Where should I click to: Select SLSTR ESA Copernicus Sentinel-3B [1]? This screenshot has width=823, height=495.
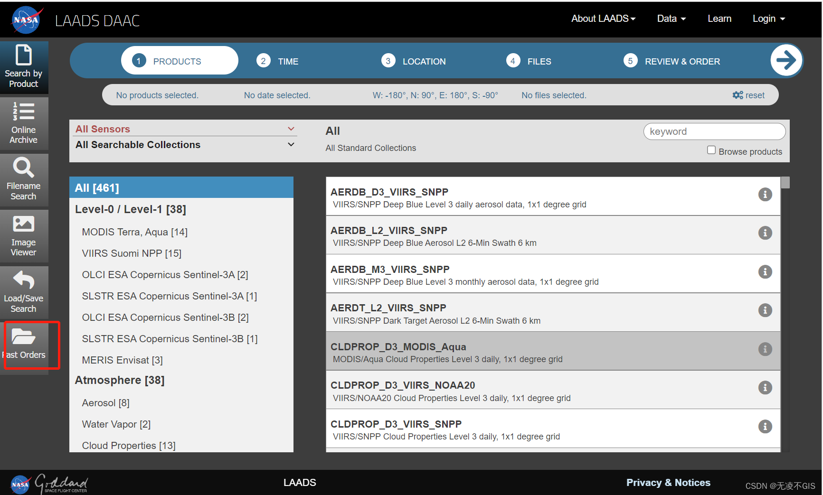[170, 339]
